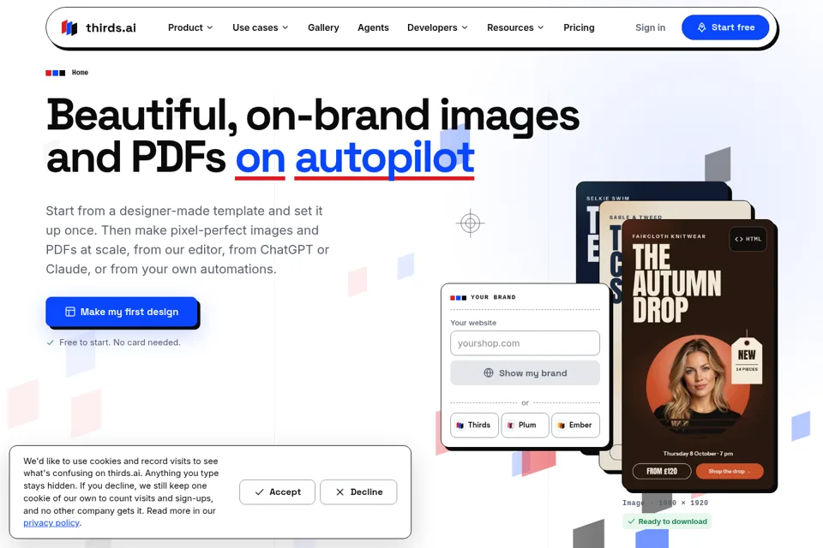Click the squares icon beside YOUR BRAND
The width and height of the screenshot is (823, 548).
click(458, 298)
